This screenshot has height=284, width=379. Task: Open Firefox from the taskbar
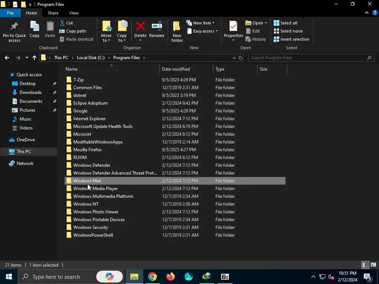[170, 277]
